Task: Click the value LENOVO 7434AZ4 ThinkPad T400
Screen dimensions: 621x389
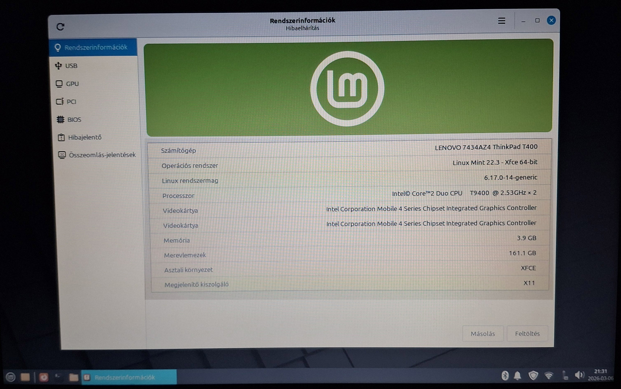Action: tap(486, 147)
